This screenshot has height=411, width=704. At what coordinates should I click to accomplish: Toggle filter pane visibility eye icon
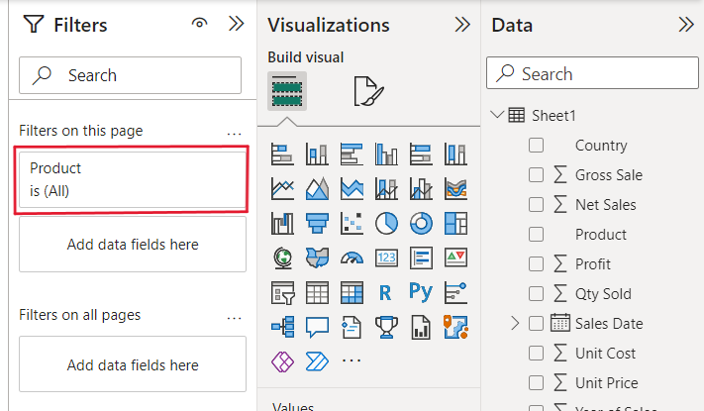pyautogui.click(x=199, y=25)
